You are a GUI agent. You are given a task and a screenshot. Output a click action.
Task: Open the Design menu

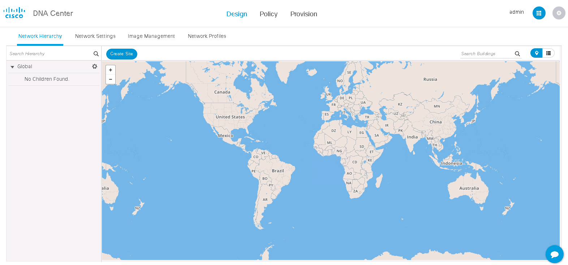click(x=237, y=14)
